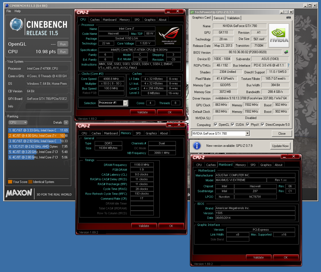The height and width of the screenshot is (272, 321).
Task: Click the BIOS Version field in GPU-Z
Action: click(248, 52)
